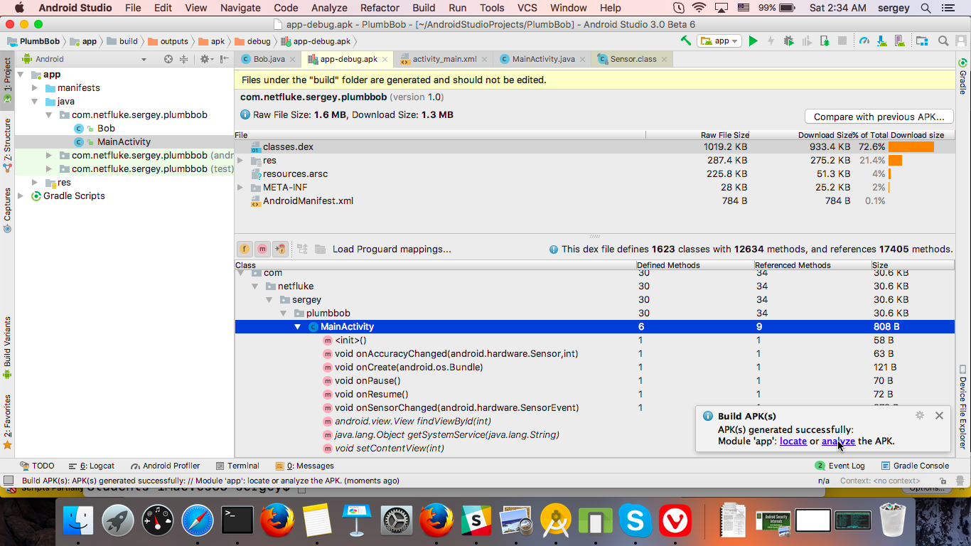Expand the res folder in APK file list

240,160
